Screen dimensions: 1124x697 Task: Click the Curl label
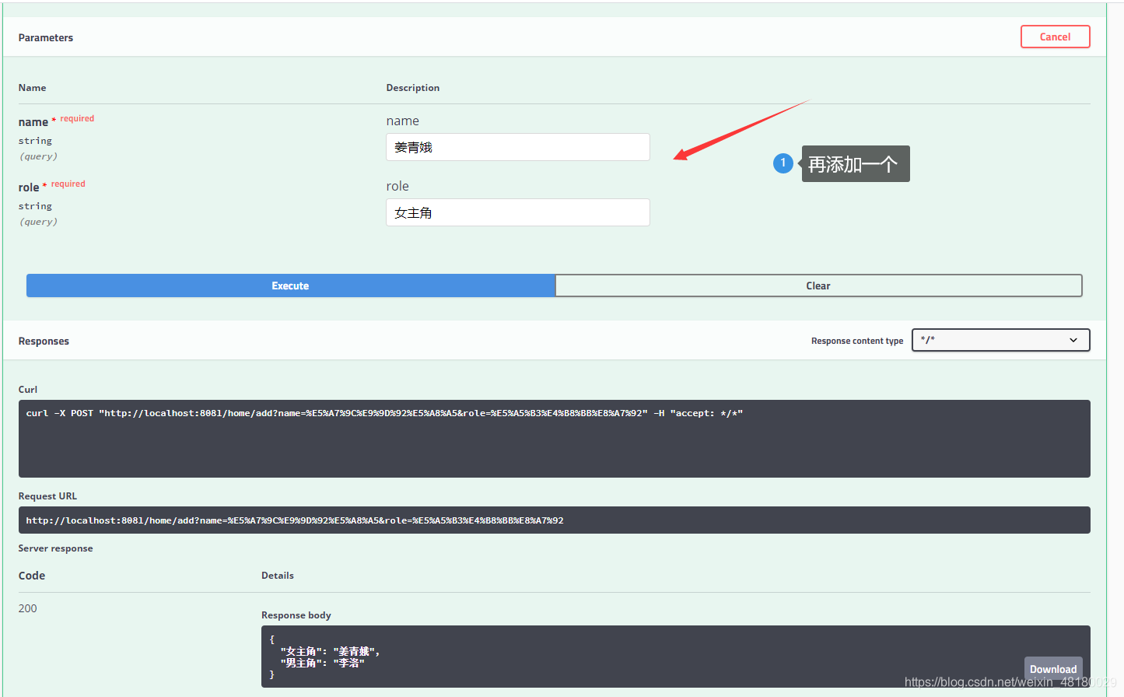(x=28, y=390)
